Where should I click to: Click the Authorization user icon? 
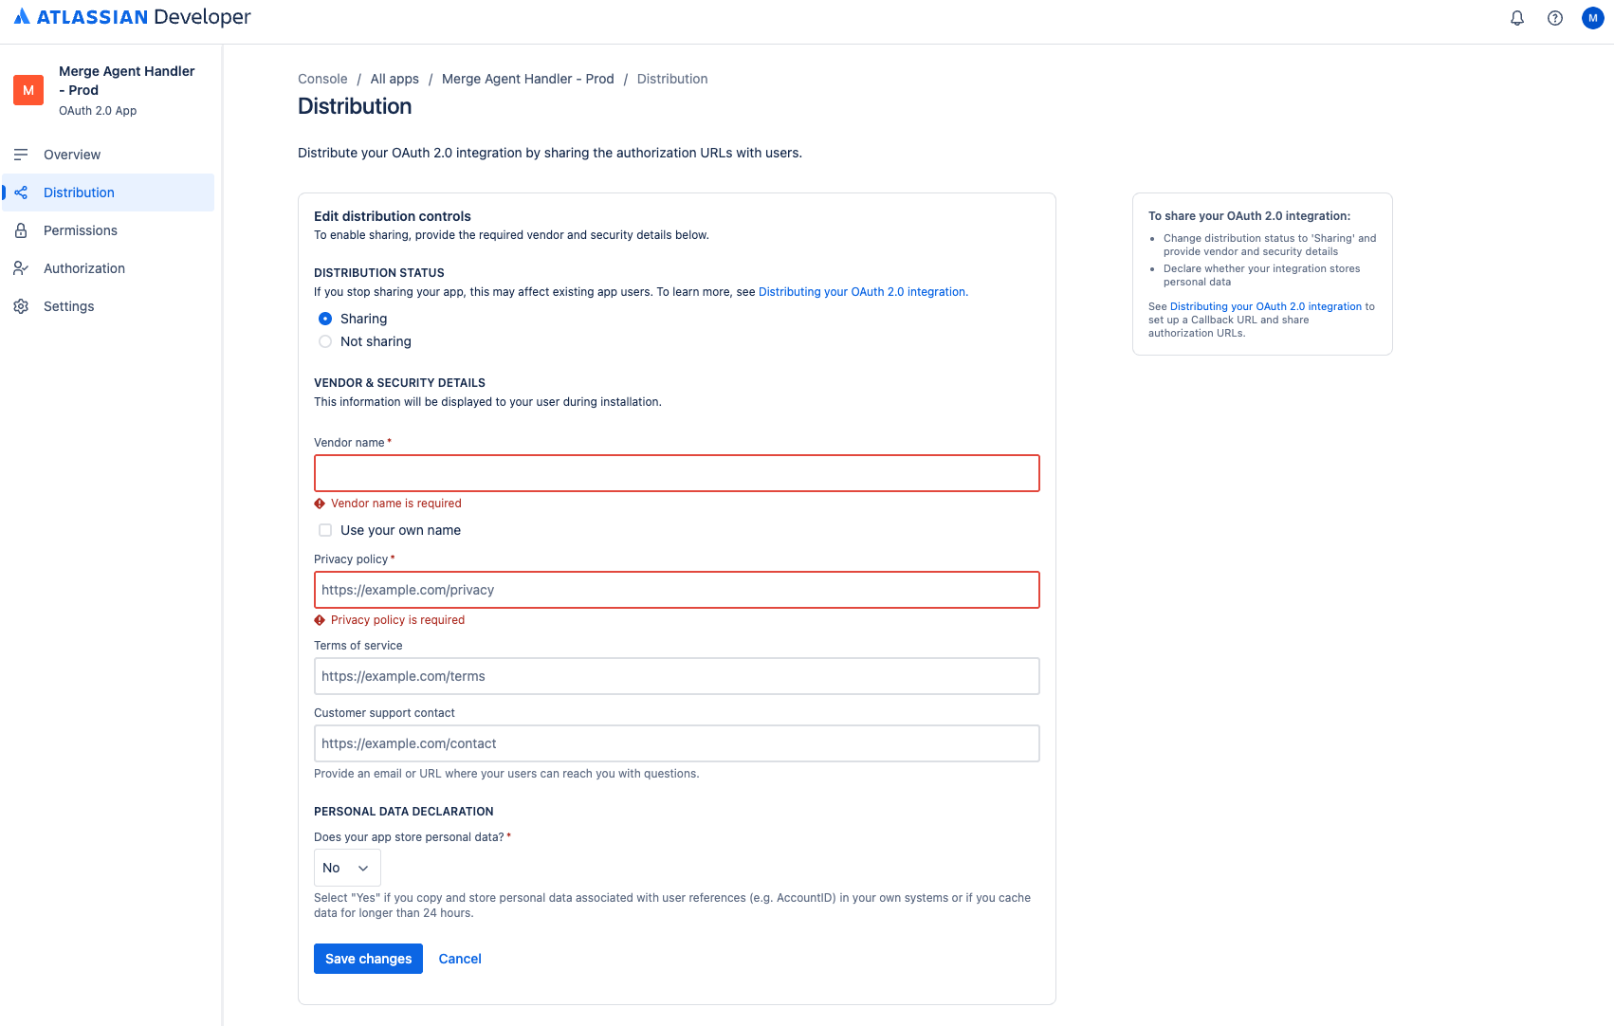pyautogui.click(x=21, y=268)
